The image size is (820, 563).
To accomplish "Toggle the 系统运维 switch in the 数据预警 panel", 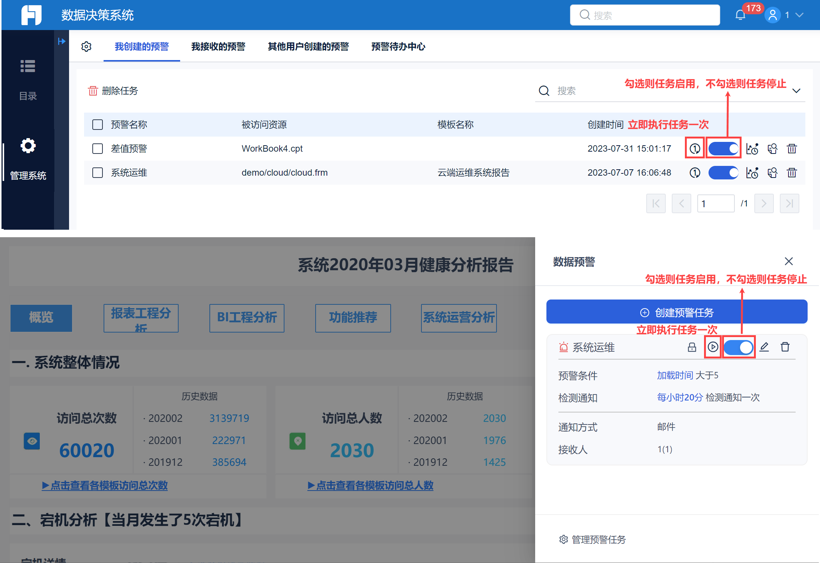I will click(738, 347).
